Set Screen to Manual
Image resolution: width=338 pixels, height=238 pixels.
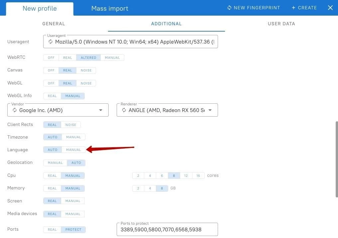(x=73, y=201)
